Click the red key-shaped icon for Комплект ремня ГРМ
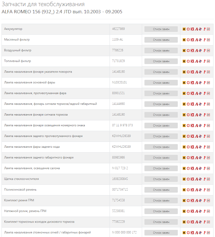 [x=204, y=201]
